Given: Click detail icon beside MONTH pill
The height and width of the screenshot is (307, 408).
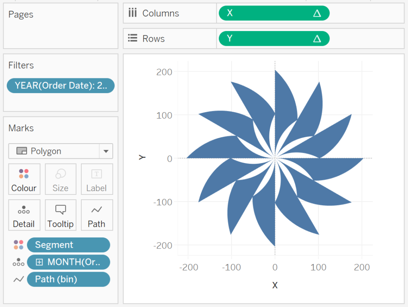Looking at the screenshot, I should point(18,262).
